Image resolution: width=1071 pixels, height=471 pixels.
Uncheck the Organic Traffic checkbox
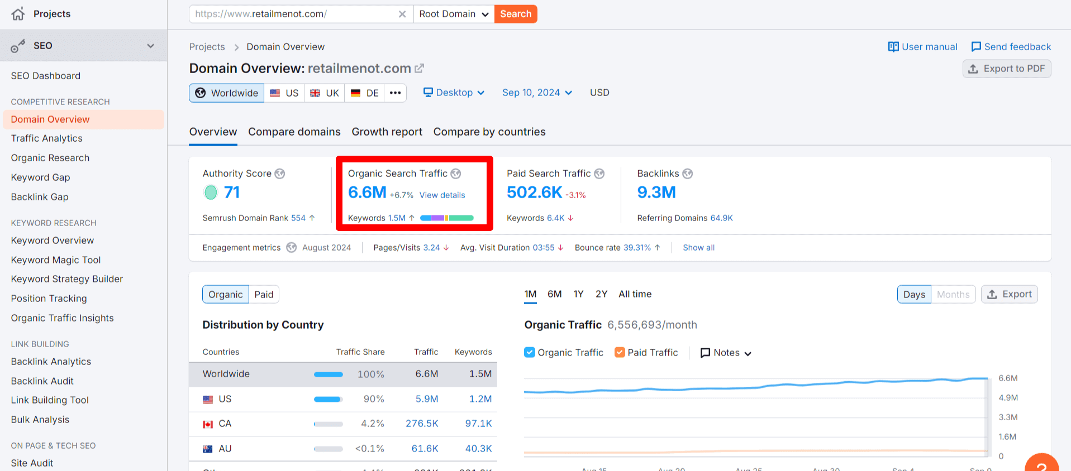(530, 353)
